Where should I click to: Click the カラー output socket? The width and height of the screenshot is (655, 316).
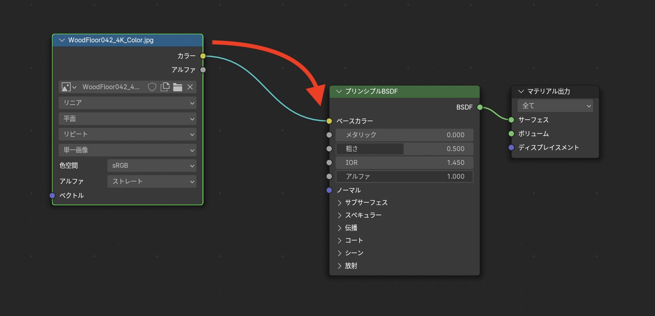[203, 56]
